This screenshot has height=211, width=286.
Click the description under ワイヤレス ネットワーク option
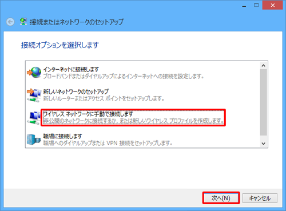[x=133, y=121]
